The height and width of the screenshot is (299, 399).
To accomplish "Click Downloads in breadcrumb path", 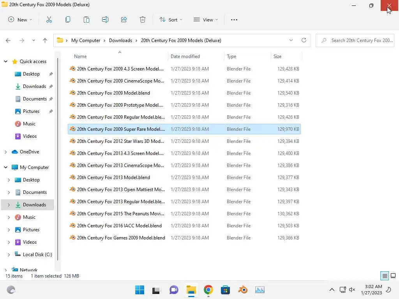I will [120, 40].
